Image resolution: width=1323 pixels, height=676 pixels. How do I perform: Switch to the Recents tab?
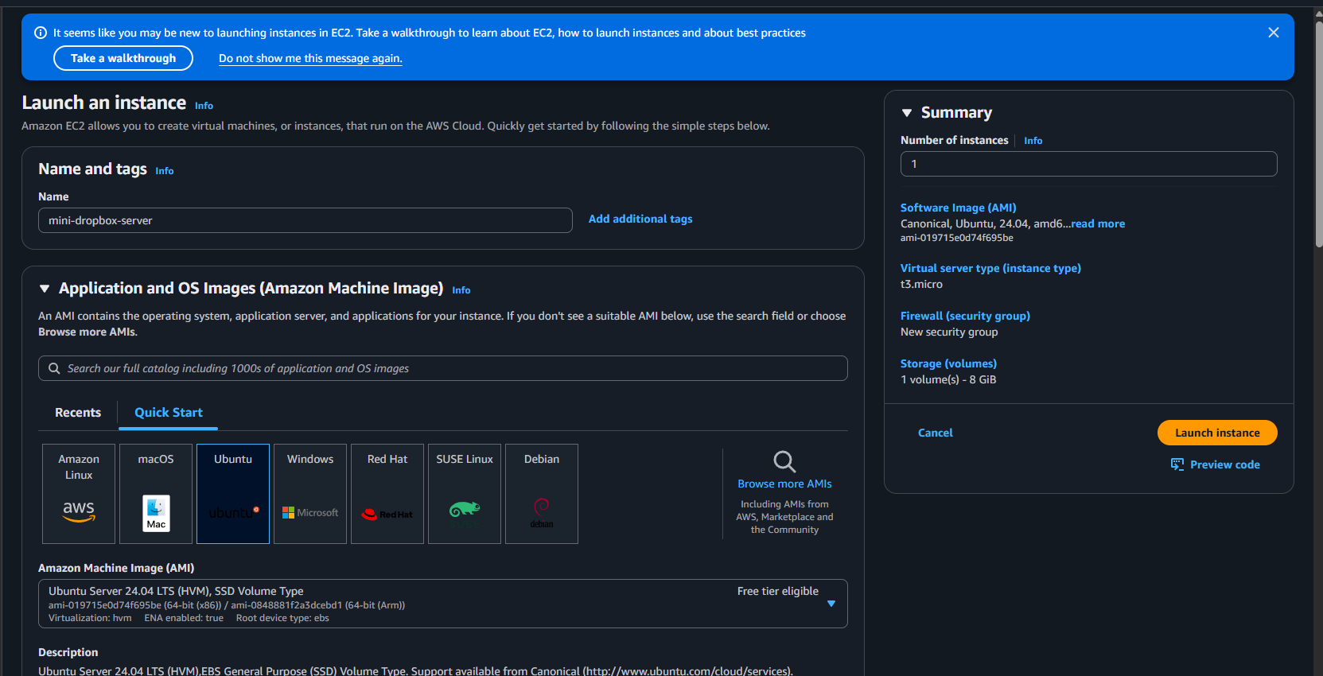click(78, 413)
